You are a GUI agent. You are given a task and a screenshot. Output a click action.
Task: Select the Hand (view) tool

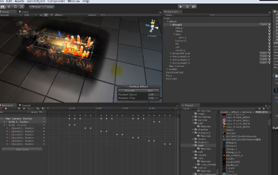point(3,7)
